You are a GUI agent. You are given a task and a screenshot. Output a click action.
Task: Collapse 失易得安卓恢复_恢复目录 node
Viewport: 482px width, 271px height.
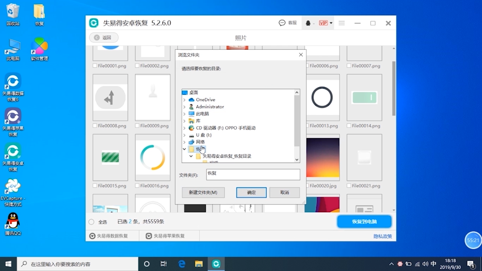pos(191,156)
